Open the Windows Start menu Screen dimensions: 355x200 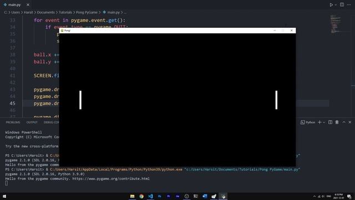tap(4, 196)
